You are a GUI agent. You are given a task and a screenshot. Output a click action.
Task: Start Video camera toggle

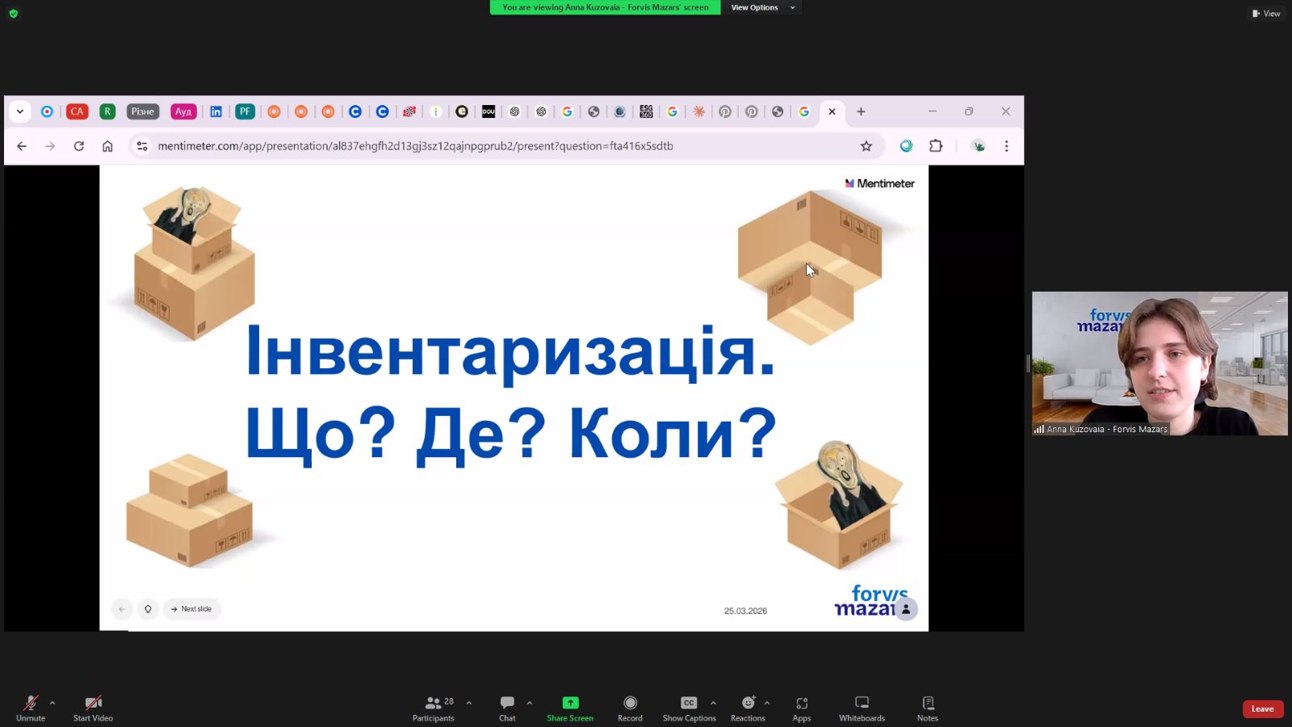tap(93, 708)
